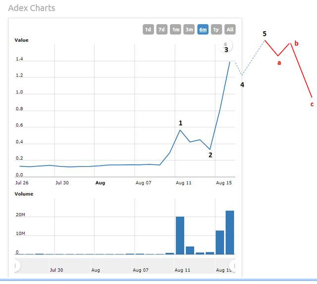The height and width of the screenshot is (284, 317).
Task: Click the red wave c endpoint
Action: coord(312,97)
